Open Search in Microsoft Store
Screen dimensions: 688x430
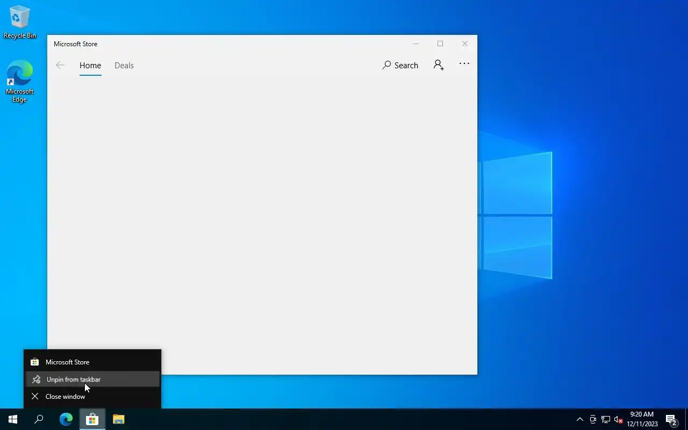coord(400,65)
